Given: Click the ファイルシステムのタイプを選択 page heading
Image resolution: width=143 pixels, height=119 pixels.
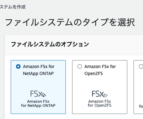Looking at the screenshot, I should coord(70,22).
